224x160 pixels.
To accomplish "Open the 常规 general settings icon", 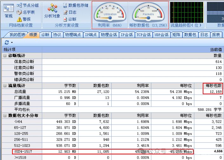I will tap(9, 11).
